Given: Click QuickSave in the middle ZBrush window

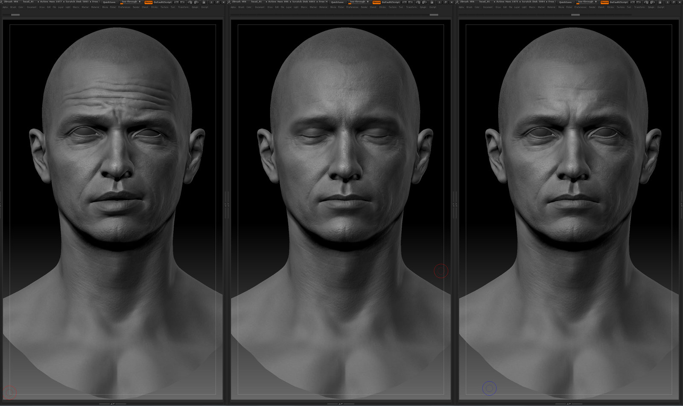Looking at the screenshot, I should coord(337,2).
